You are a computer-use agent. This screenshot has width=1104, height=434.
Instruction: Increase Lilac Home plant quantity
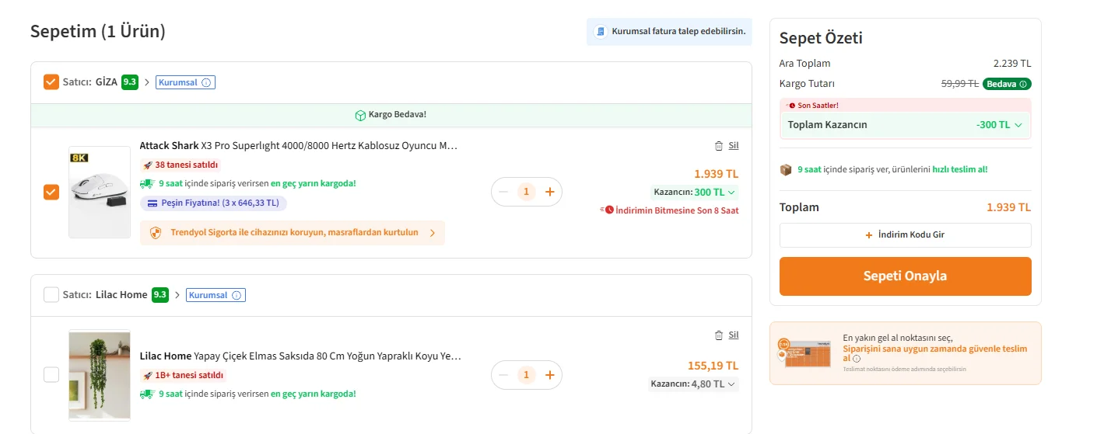[549, 375]
